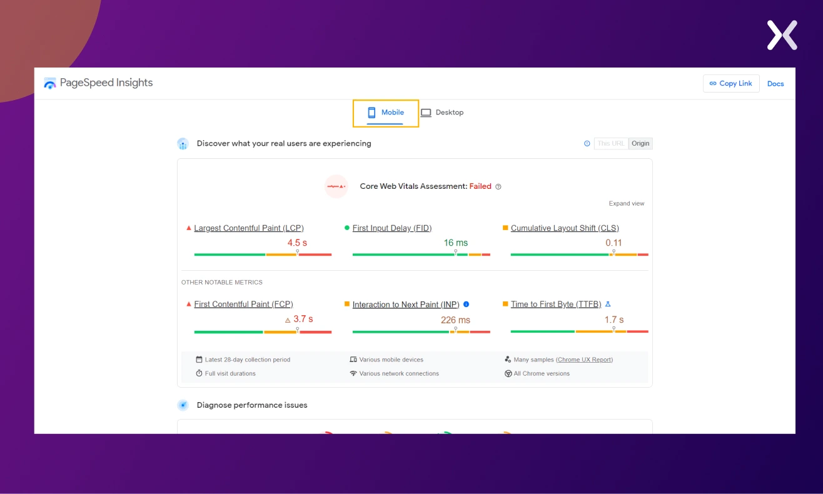Open the Docs link
Viewport: 823px width, 494px height.
pos(775,84)
